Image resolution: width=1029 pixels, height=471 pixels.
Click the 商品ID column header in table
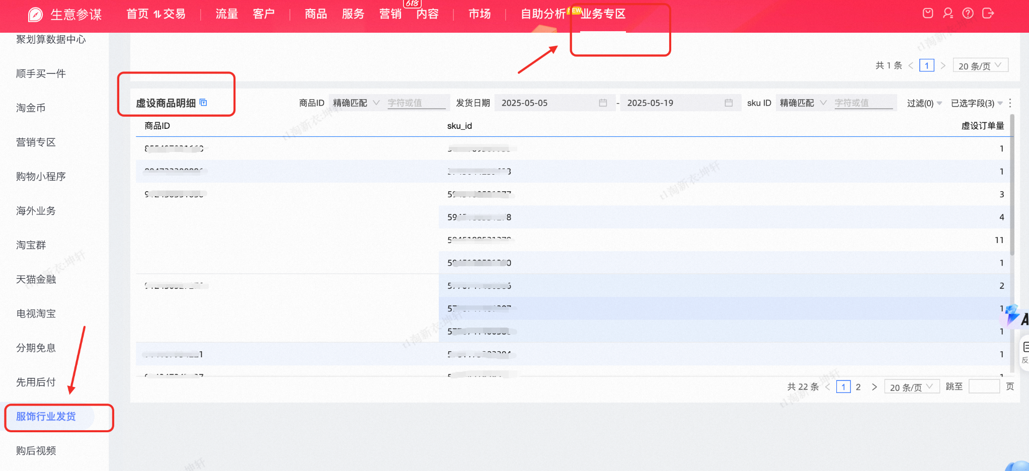(x=157, y=126)
